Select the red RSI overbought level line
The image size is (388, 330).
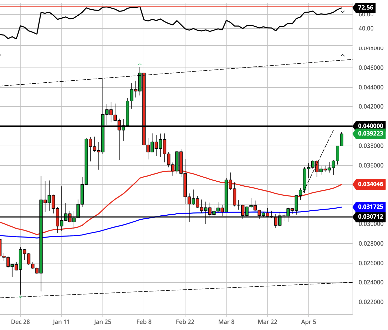point(176,7)
